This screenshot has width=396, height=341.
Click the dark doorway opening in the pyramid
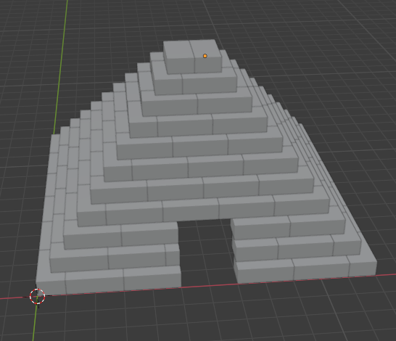click(207, 252)
